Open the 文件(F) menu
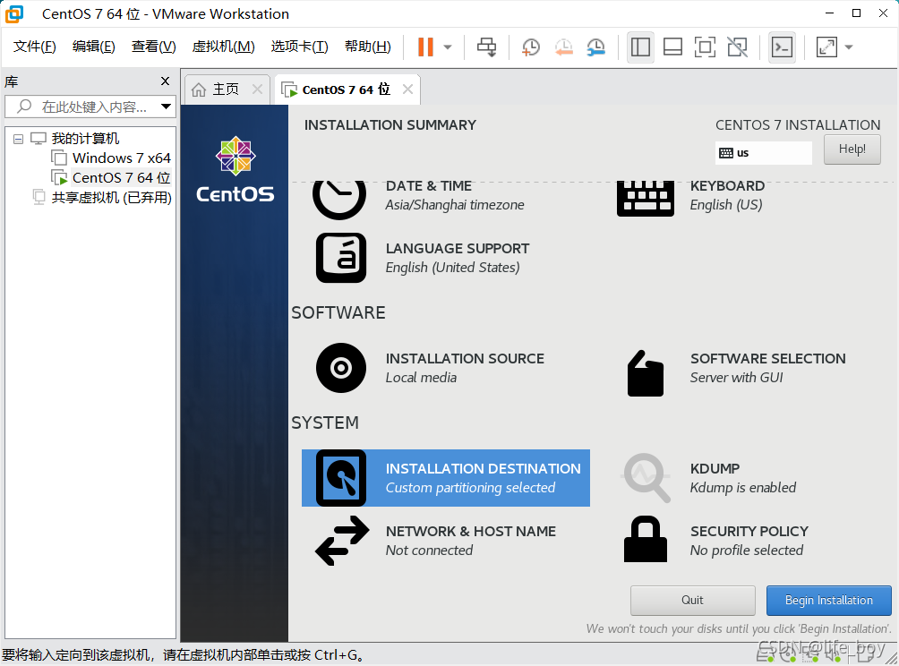The image size is (899, 666). (x=34, y=47)
